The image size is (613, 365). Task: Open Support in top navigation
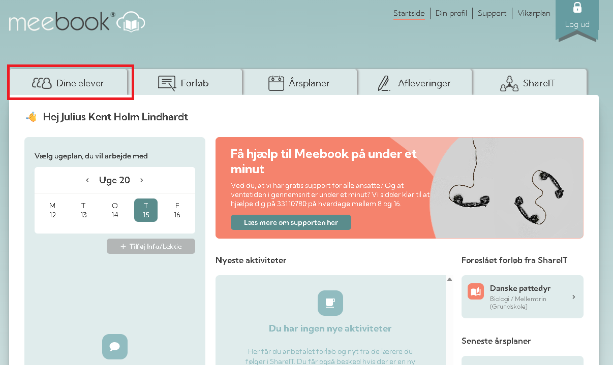492,13
